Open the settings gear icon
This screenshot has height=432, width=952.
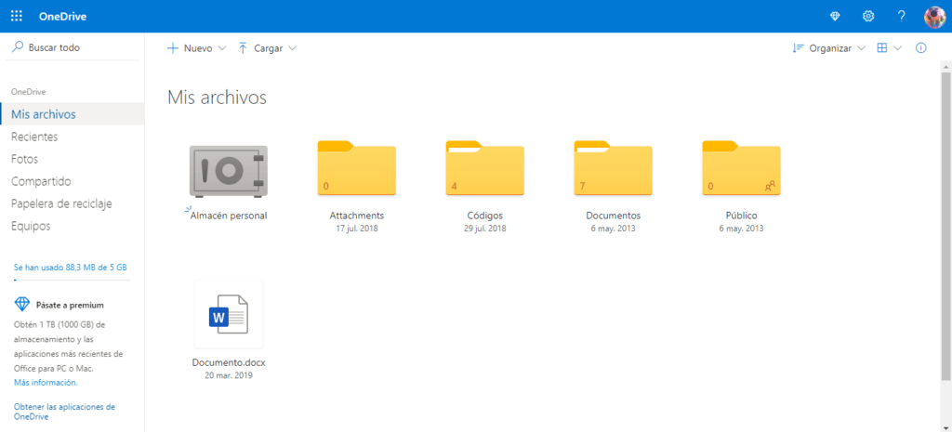(868, 17)
